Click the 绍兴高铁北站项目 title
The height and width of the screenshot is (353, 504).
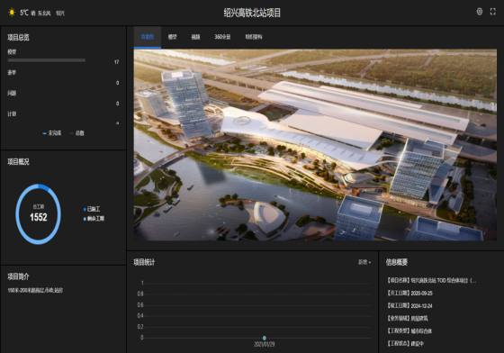click(x=252, y=13)
